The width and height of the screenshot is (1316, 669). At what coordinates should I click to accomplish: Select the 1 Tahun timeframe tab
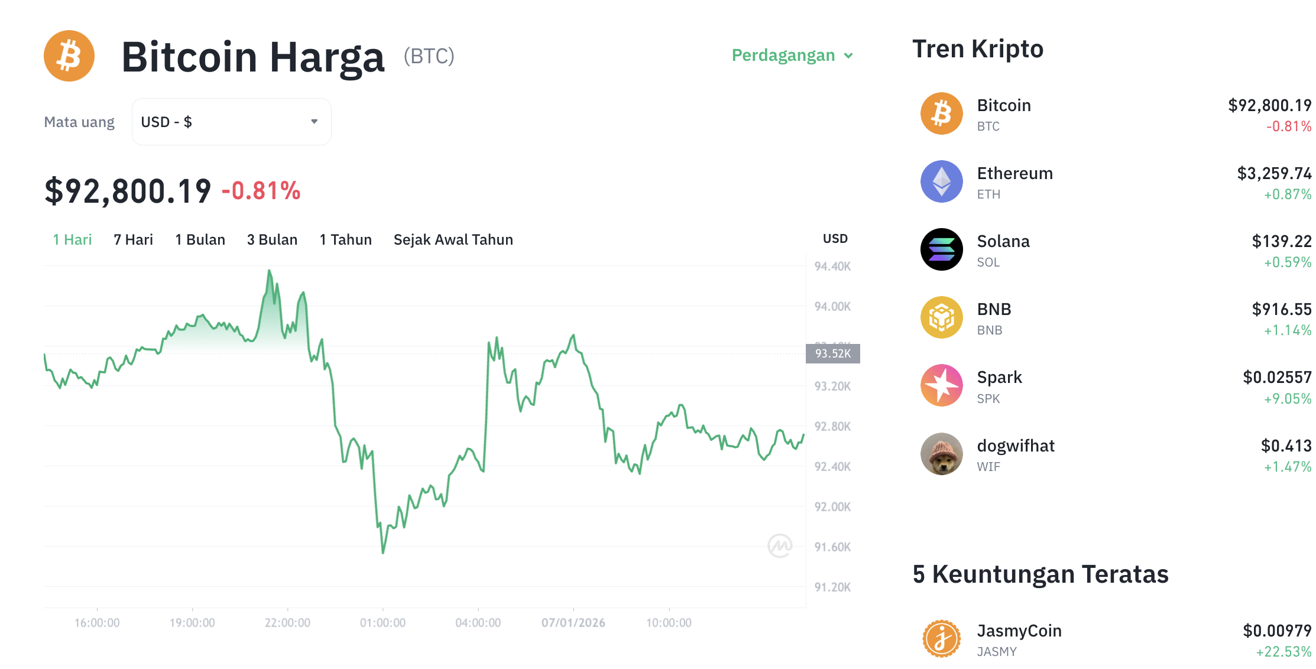(345, 239)
